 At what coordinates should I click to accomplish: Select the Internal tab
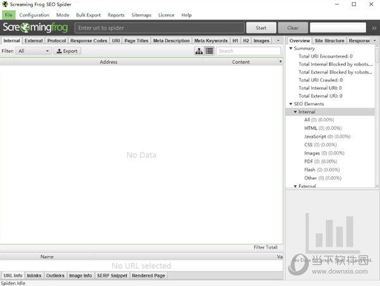pyautogui.click(x=11, y=40)
